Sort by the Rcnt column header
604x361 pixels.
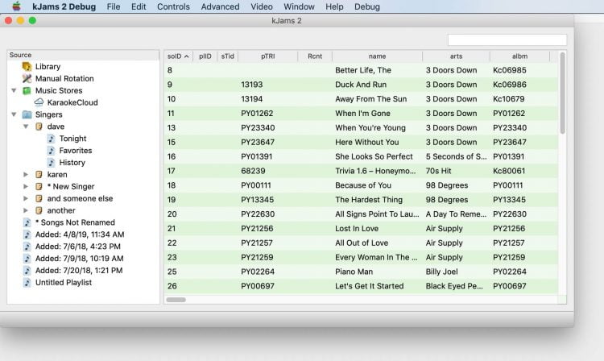315,56
